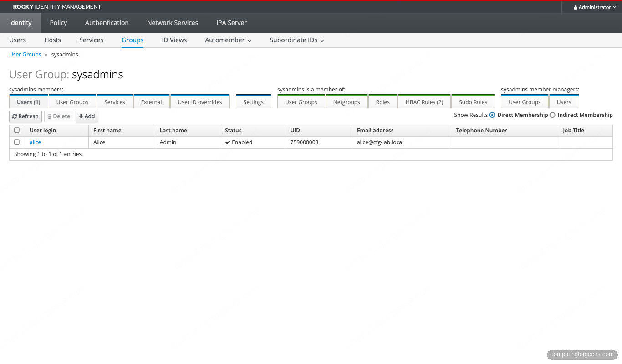Image resolution: width=622 pixels, height=364 pixels.
Task: Select the HBAC Rules (2) tab
Action: 424,102
